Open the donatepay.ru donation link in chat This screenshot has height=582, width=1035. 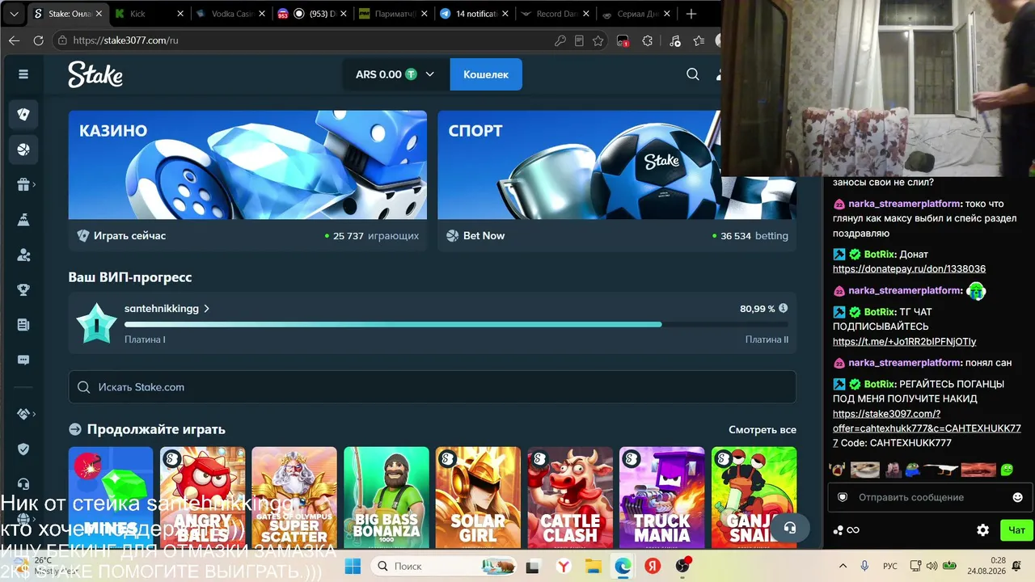tap(909, 269)
